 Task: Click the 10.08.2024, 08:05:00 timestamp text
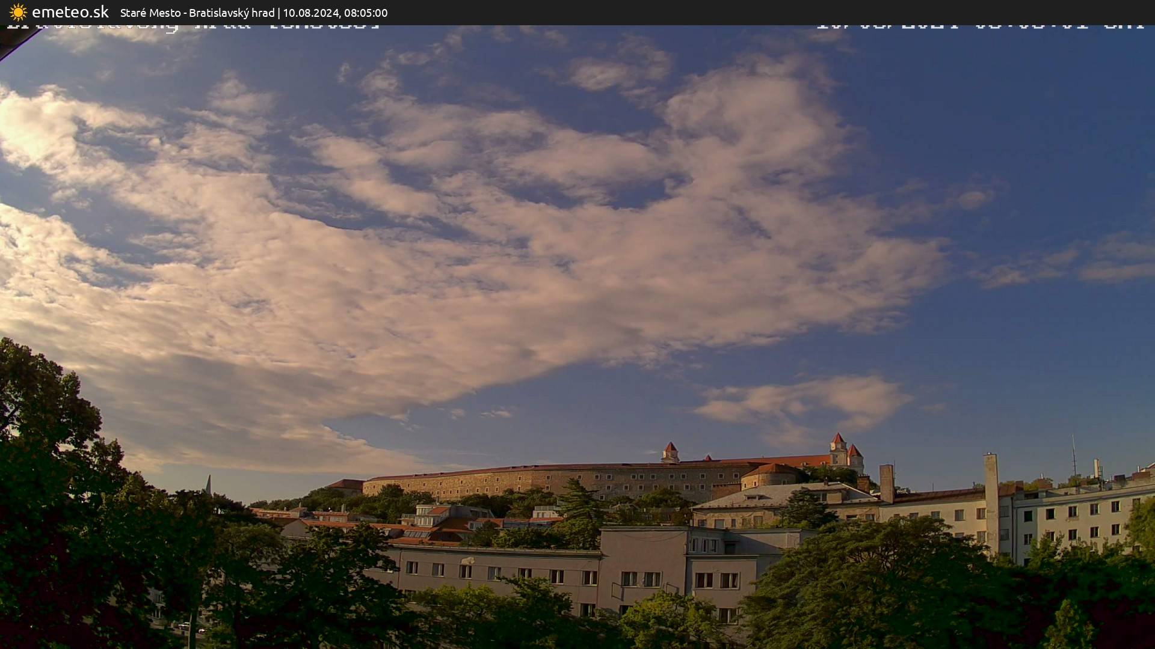point(335,13)
